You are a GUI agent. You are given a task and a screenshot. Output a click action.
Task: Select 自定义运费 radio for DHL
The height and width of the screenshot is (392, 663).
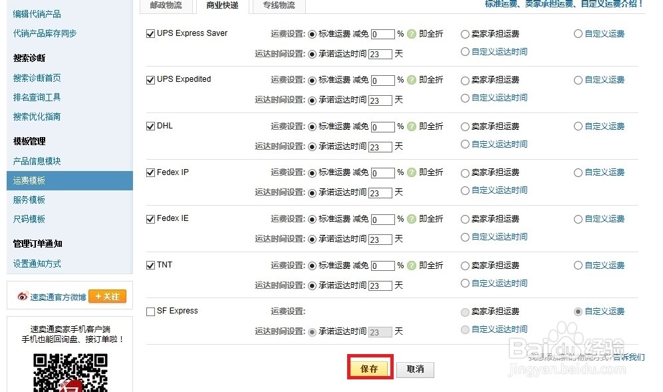[578, 126]
